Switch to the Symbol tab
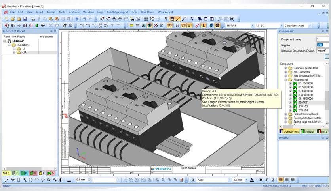Viewport: 331px width, 191px height. pos(308,131)
